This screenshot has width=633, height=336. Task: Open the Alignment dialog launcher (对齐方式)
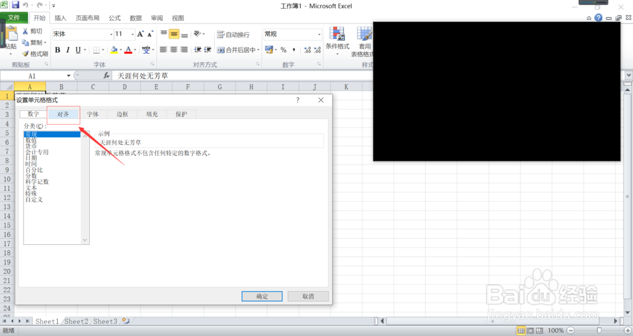click(x=258, y=64)
